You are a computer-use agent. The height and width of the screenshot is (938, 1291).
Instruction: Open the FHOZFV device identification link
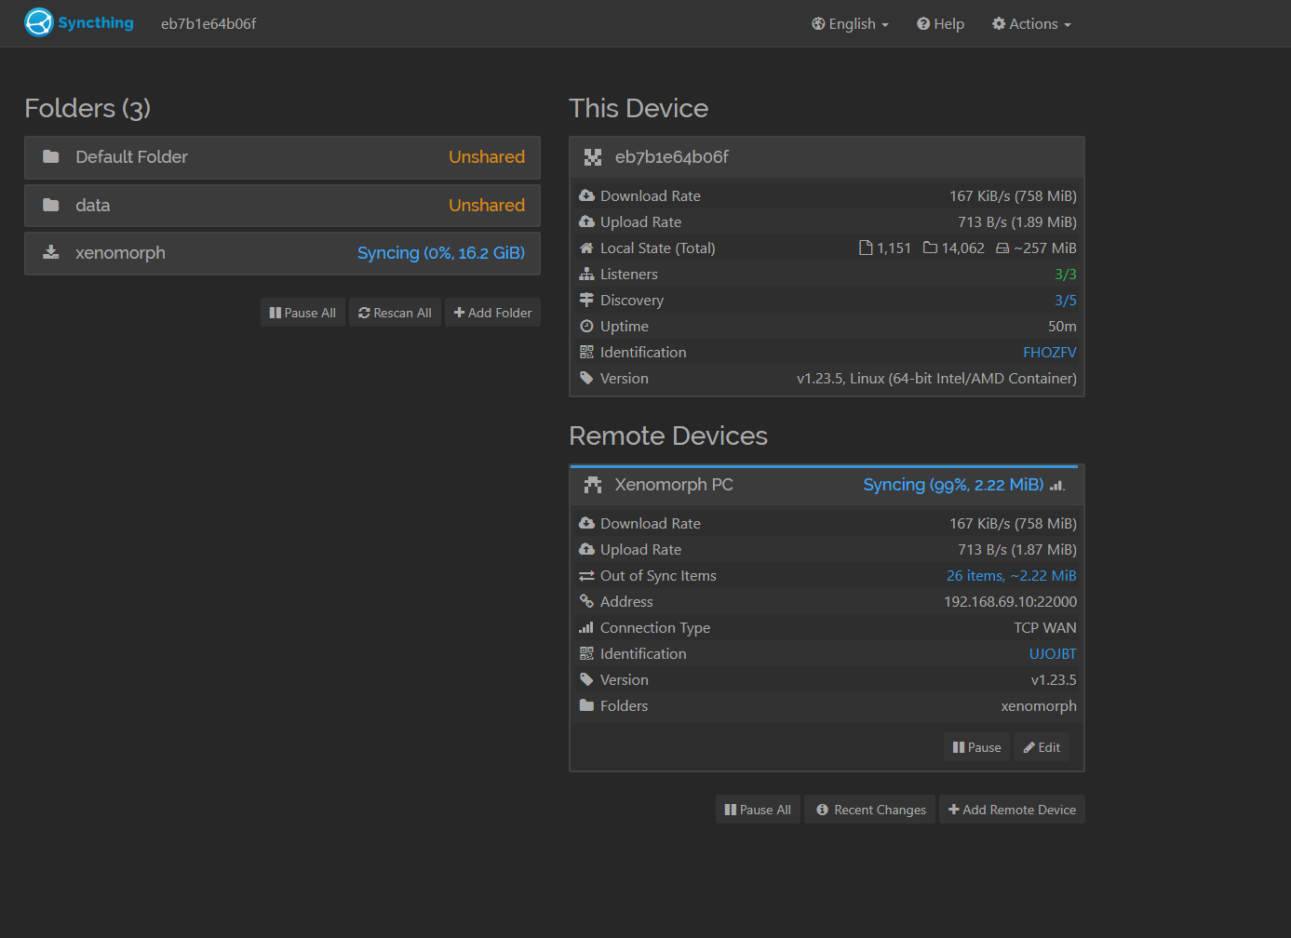[x=1049, y=353]
